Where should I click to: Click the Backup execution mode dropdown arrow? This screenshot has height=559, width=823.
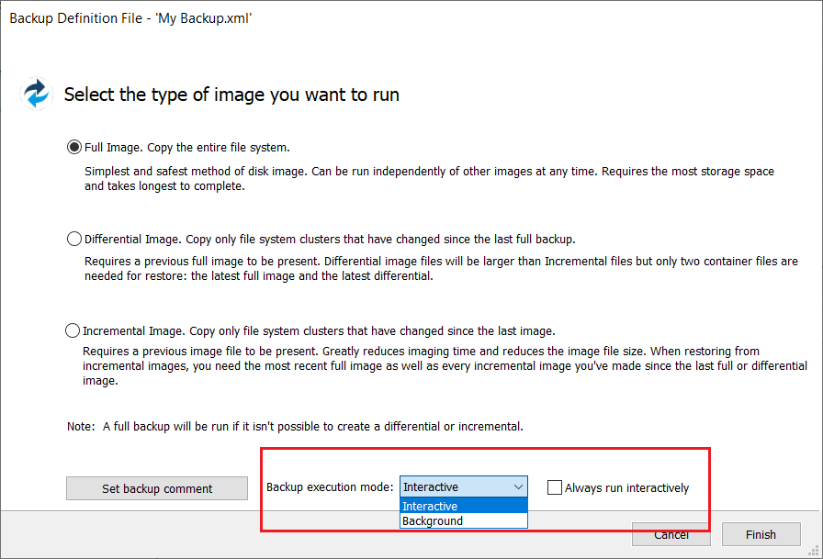coord(519,487)
